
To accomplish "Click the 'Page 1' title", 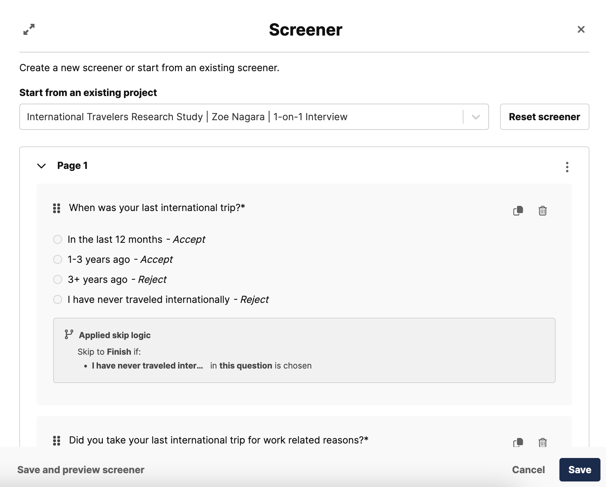I will pyautogui.click(x=72, y=165).
